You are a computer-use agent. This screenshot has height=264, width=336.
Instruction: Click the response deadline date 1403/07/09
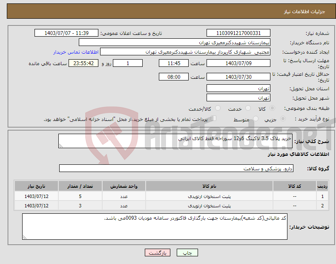(x=238, y=63)
